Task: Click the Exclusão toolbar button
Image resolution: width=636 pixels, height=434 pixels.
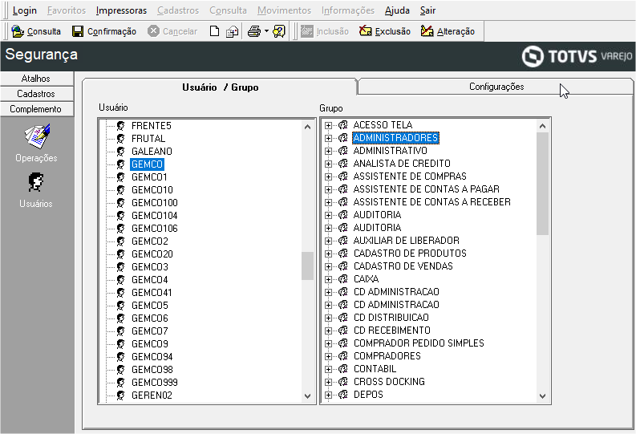Action: tap(385, 31)
